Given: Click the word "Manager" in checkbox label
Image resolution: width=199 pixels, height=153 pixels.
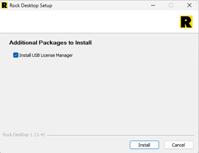Looking at the screenshot, I should coord(64,55).
